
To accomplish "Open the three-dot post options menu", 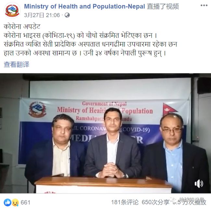I will click(204, 6).
